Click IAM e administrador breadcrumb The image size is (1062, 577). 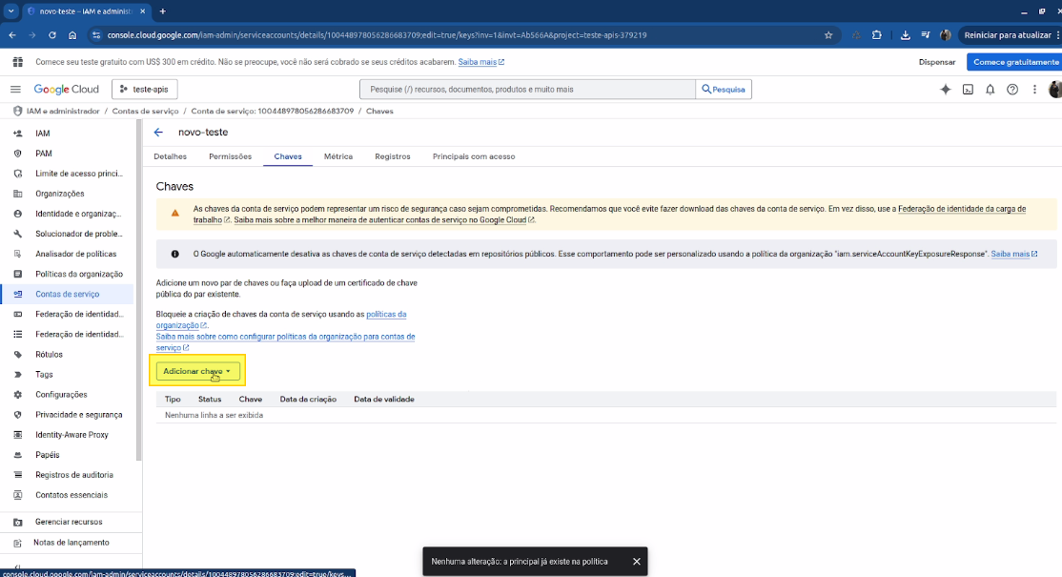[x=63, y=111]
